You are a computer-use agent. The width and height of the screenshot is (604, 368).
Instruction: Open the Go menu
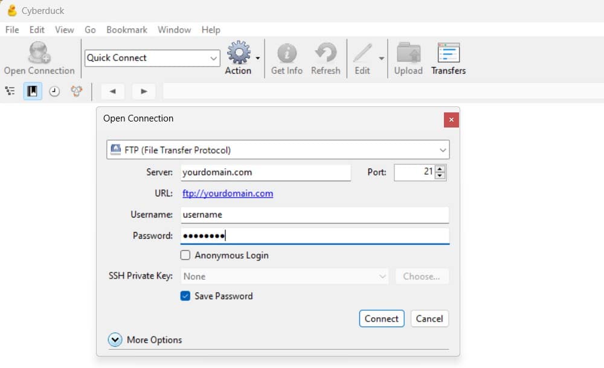(x=90, y=29)
